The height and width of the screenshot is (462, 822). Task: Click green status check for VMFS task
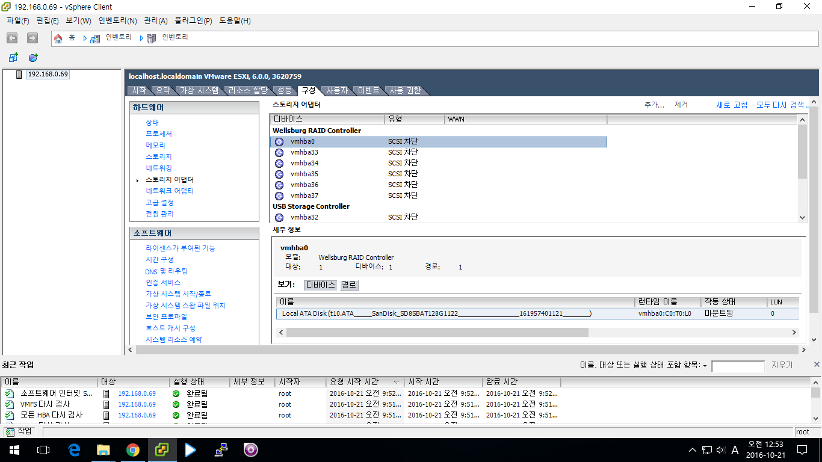[176, 404]
